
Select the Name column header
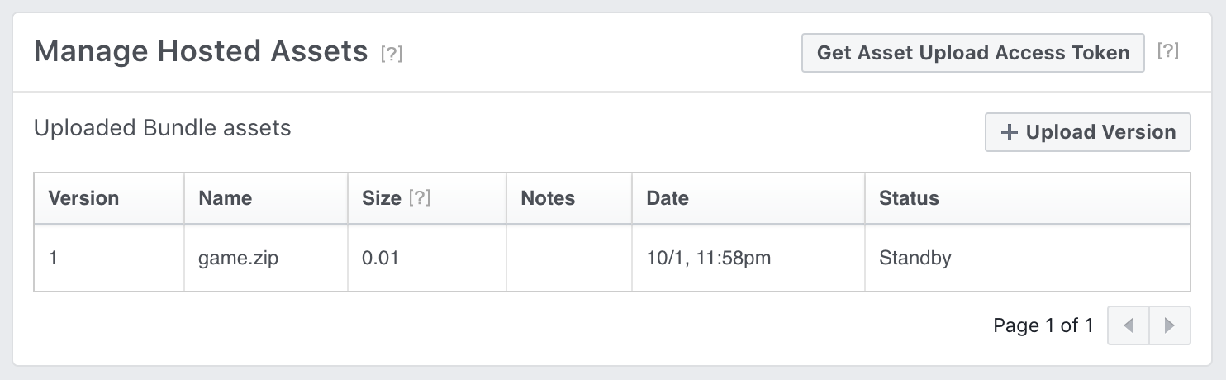coord(226,198)
